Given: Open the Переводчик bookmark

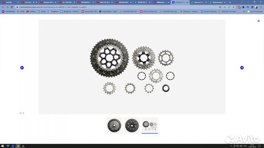Looking at the screenshot, I should [53, 12].
